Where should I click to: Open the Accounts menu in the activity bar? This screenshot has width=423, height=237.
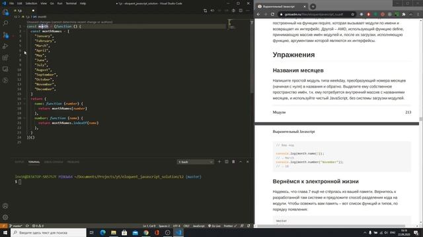pos(5,206)
